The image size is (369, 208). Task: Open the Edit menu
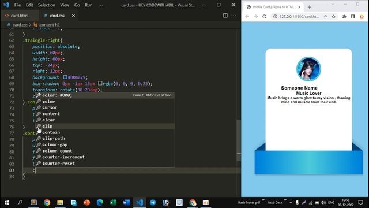tap(29, 5)
